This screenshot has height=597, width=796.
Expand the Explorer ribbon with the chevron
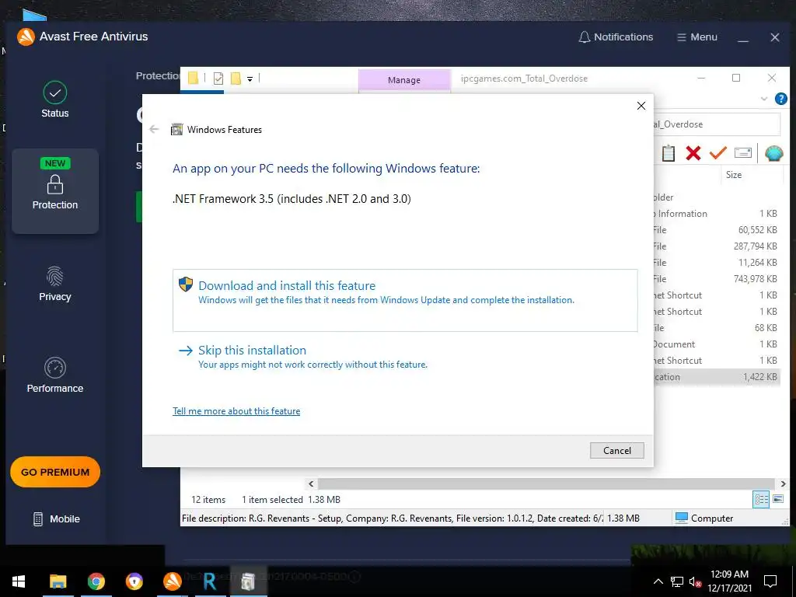(764, 99)
